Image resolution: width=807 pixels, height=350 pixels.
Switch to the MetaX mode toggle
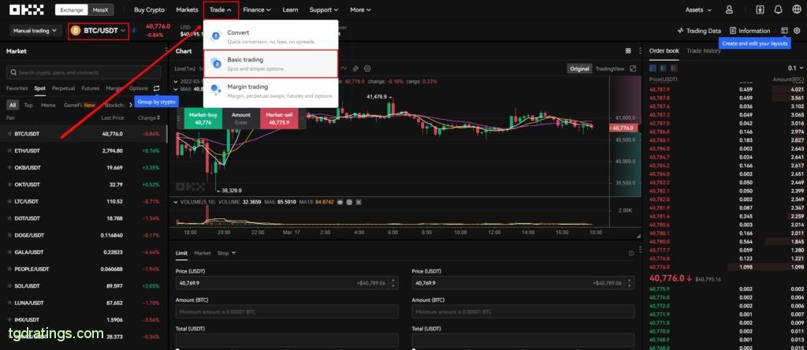point(100,9)
